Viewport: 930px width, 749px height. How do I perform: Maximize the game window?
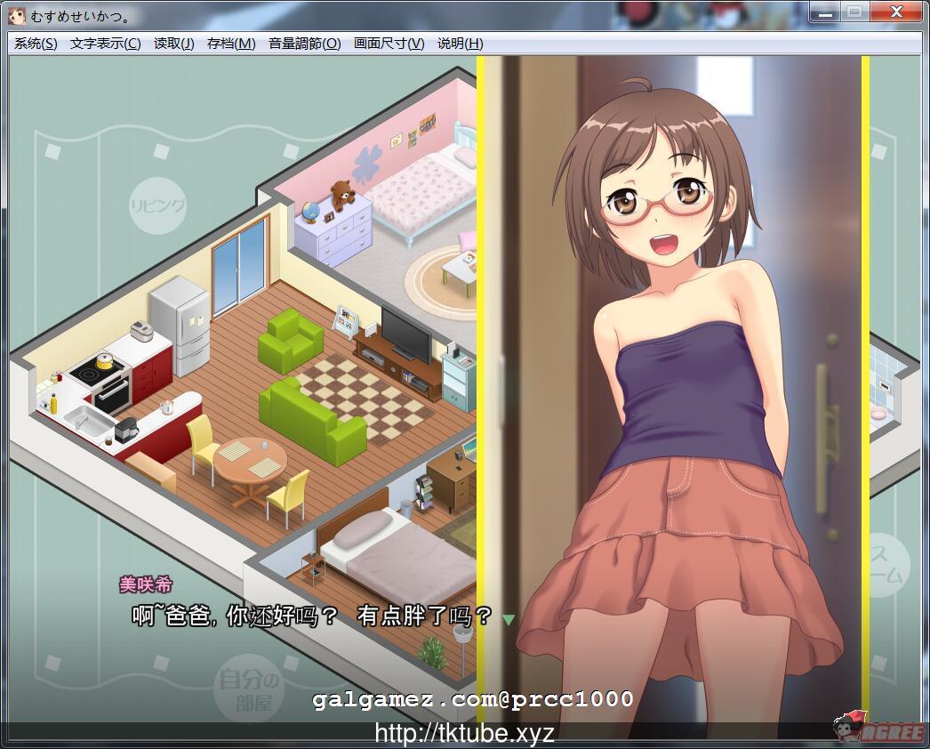point(854,12)
